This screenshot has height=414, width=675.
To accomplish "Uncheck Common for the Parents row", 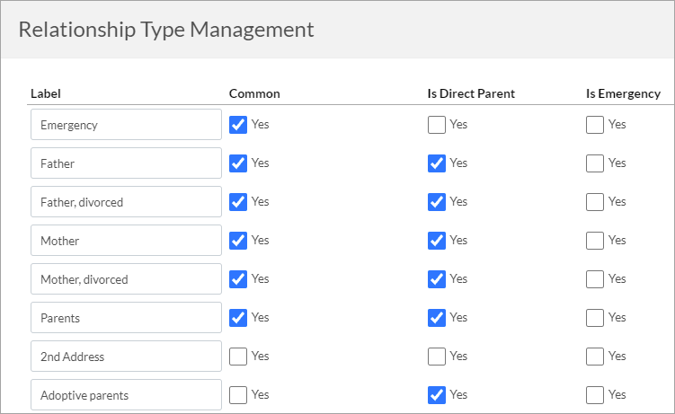I will pos(238,318).
